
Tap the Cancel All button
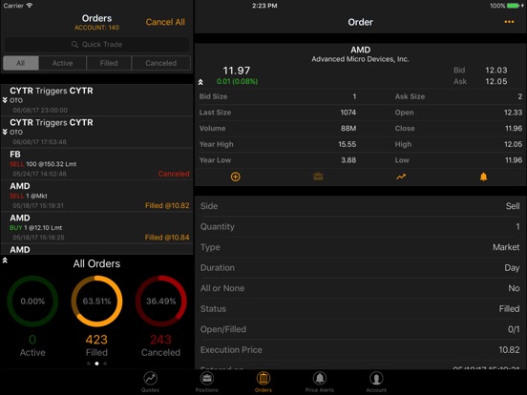(165, 22)
